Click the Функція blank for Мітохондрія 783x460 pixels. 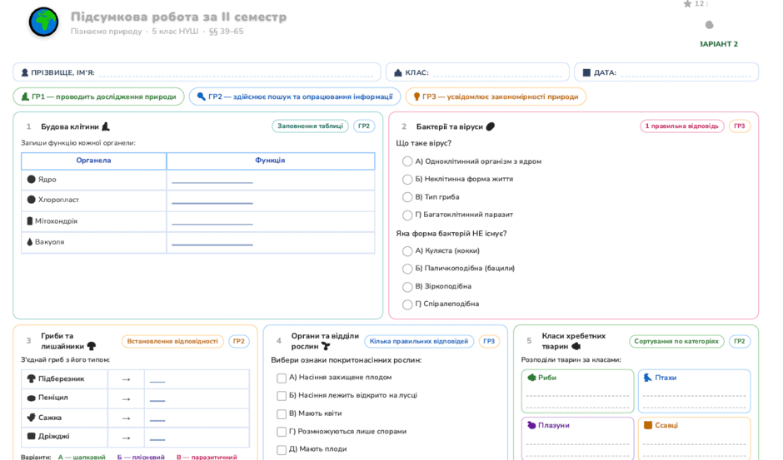click(212, 224)
